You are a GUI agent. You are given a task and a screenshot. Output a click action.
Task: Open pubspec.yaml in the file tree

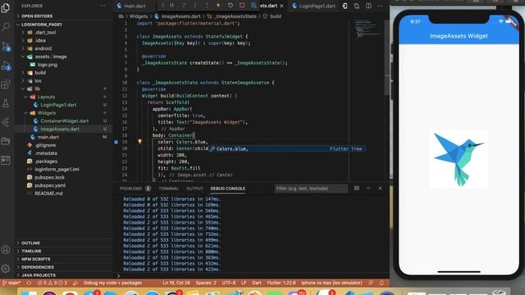tap(50, 185)
